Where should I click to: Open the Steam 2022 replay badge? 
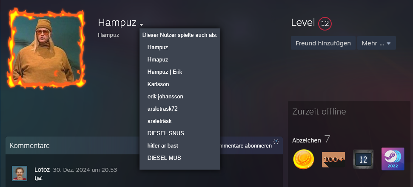point(393,159)
